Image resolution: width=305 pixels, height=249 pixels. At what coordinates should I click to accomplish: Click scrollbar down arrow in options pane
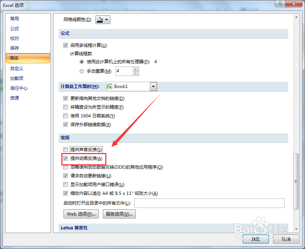(296, 229)
